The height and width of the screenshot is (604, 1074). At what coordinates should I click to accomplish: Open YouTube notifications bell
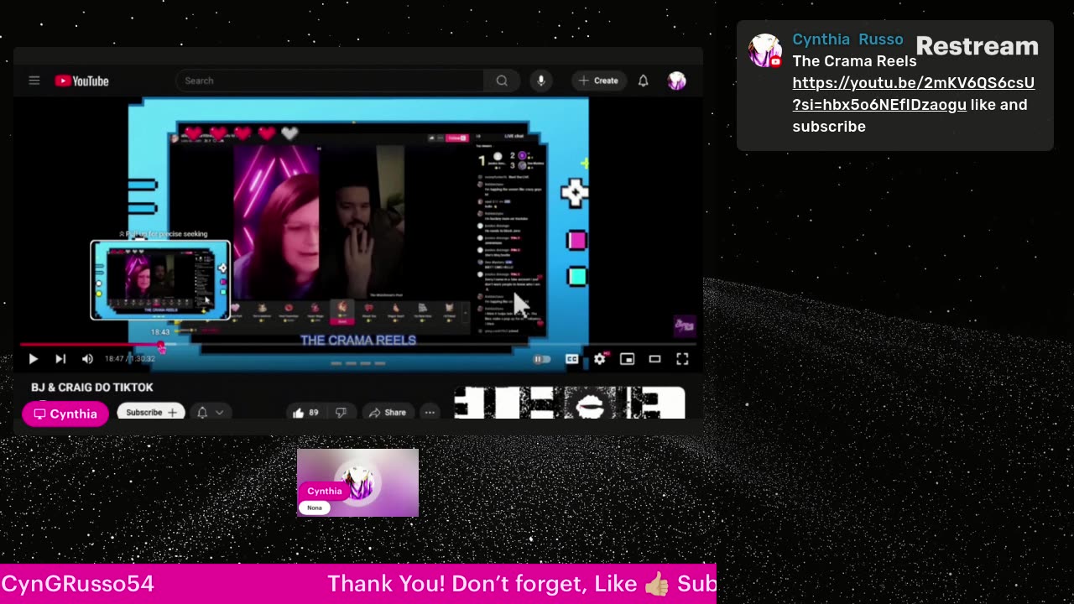(644, 81)
